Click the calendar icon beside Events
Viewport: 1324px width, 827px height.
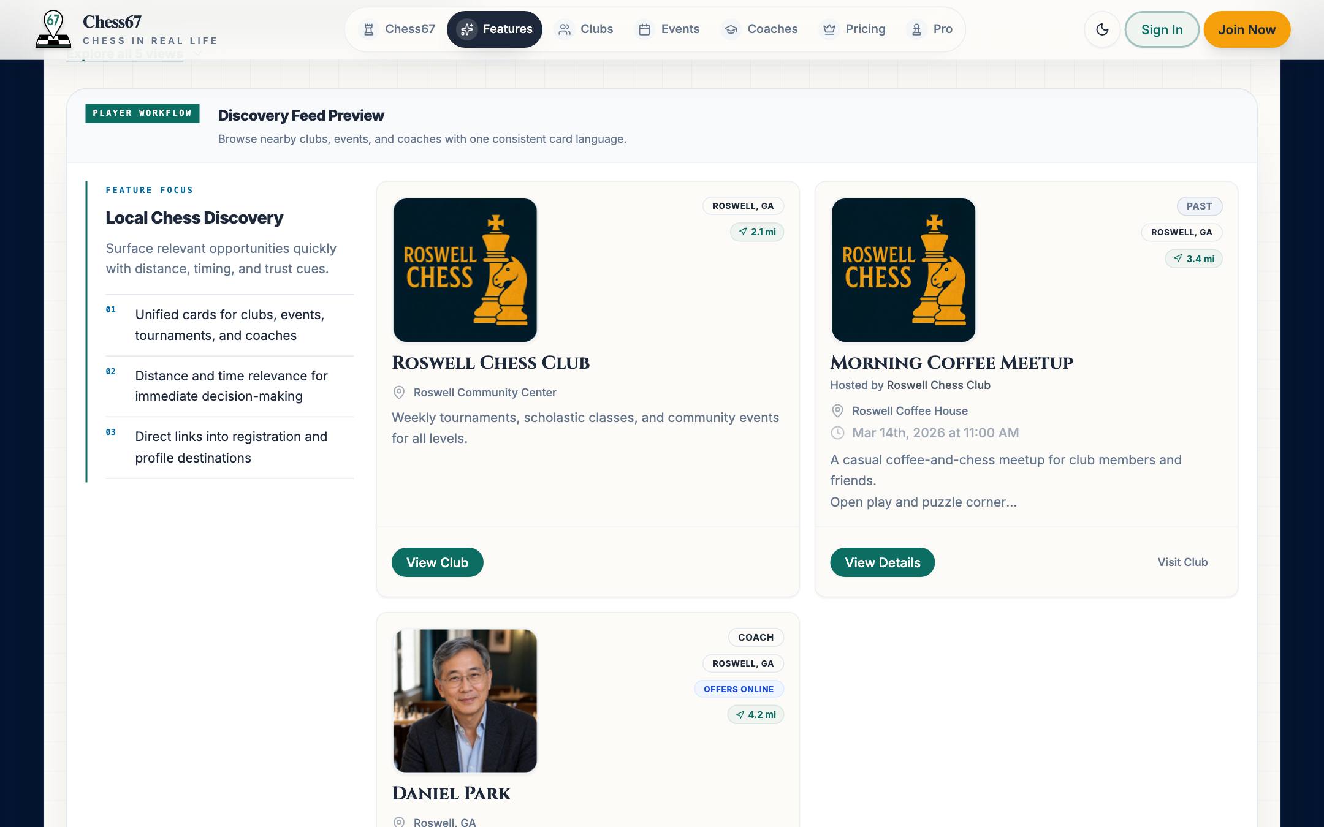pyautogui.click(x=644, y=29)
